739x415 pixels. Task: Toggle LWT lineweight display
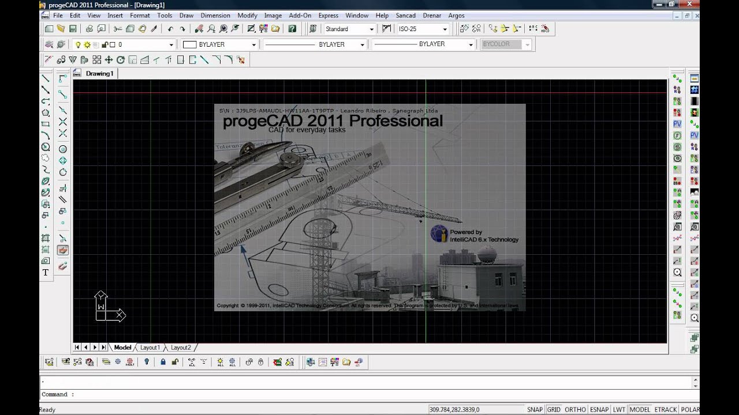(x=619, y=410)
